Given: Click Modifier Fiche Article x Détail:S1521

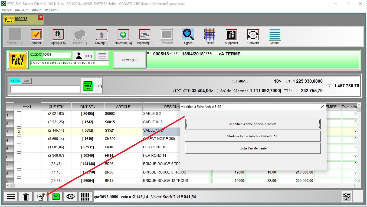Looking at the screenshot, I should (253, 136).
